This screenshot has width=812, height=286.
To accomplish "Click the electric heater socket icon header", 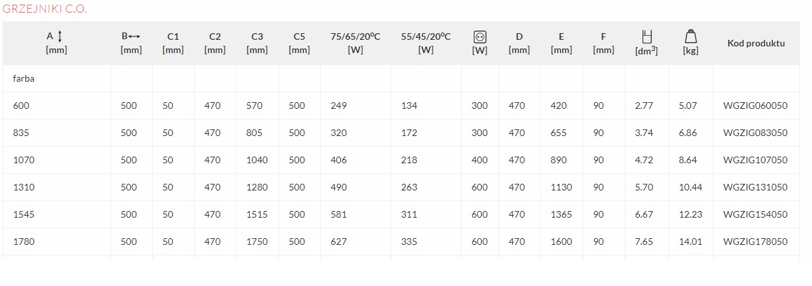I will [x=479, y=36].
